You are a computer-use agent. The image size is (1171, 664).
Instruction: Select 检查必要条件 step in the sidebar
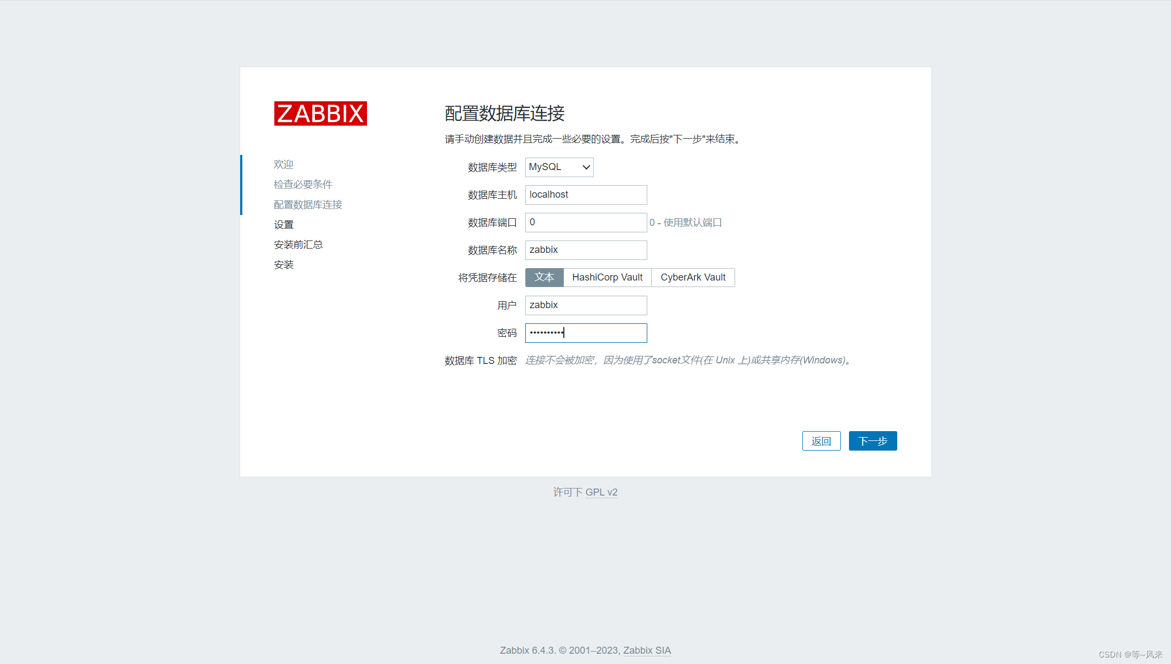(x=303, y=184)
